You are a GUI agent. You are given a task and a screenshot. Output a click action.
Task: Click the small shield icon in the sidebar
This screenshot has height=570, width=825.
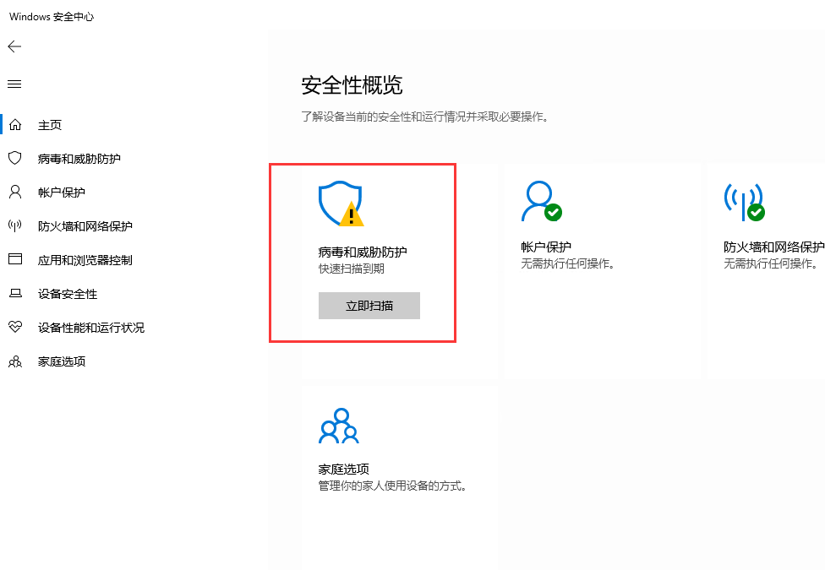(x=14, y=159)
